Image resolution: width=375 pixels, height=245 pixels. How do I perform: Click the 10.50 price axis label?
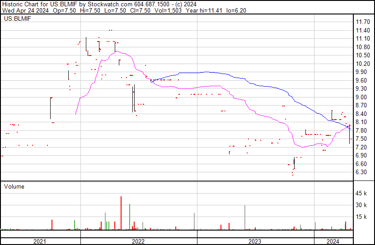click(x=363, y=55)
